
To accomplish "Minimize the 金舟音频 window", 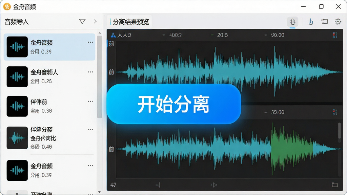I will pos(303,7).
